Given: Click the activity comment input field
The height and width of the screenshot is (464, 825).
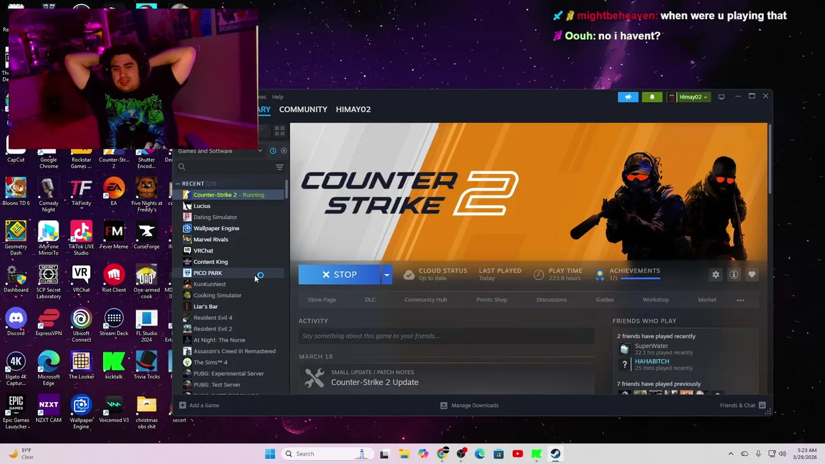Looking at the screenshot, I should pyautogui.click(x=446, y=336).
